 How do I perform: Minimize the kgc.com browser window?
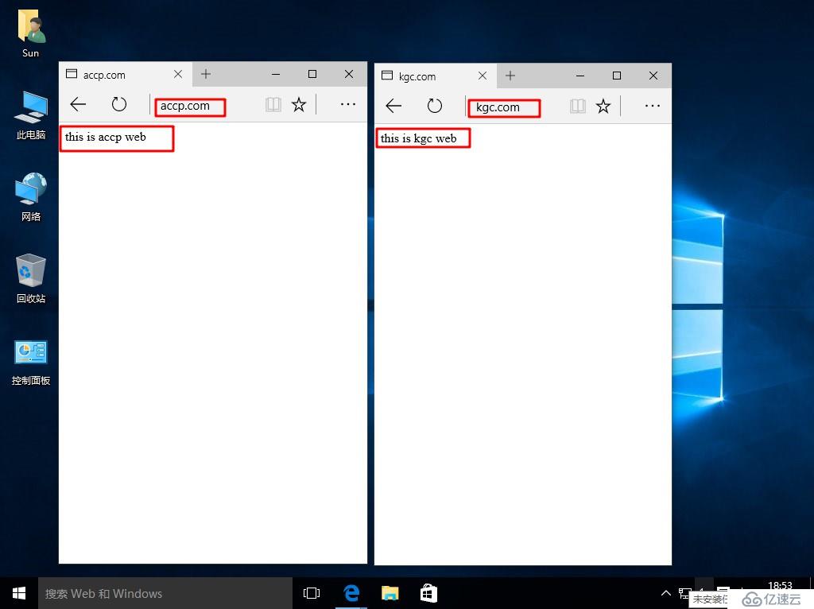[580, 76]
